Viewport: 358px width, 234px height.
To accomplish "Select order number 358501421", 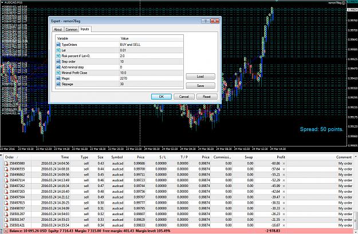I will point(17,225).
